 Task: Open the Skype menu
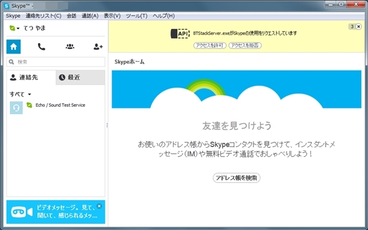[13, 16]
